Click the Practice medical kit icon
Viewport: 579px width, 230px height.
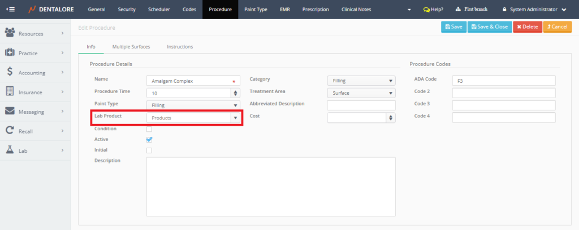pyautogui.click(x=10, y=52)
